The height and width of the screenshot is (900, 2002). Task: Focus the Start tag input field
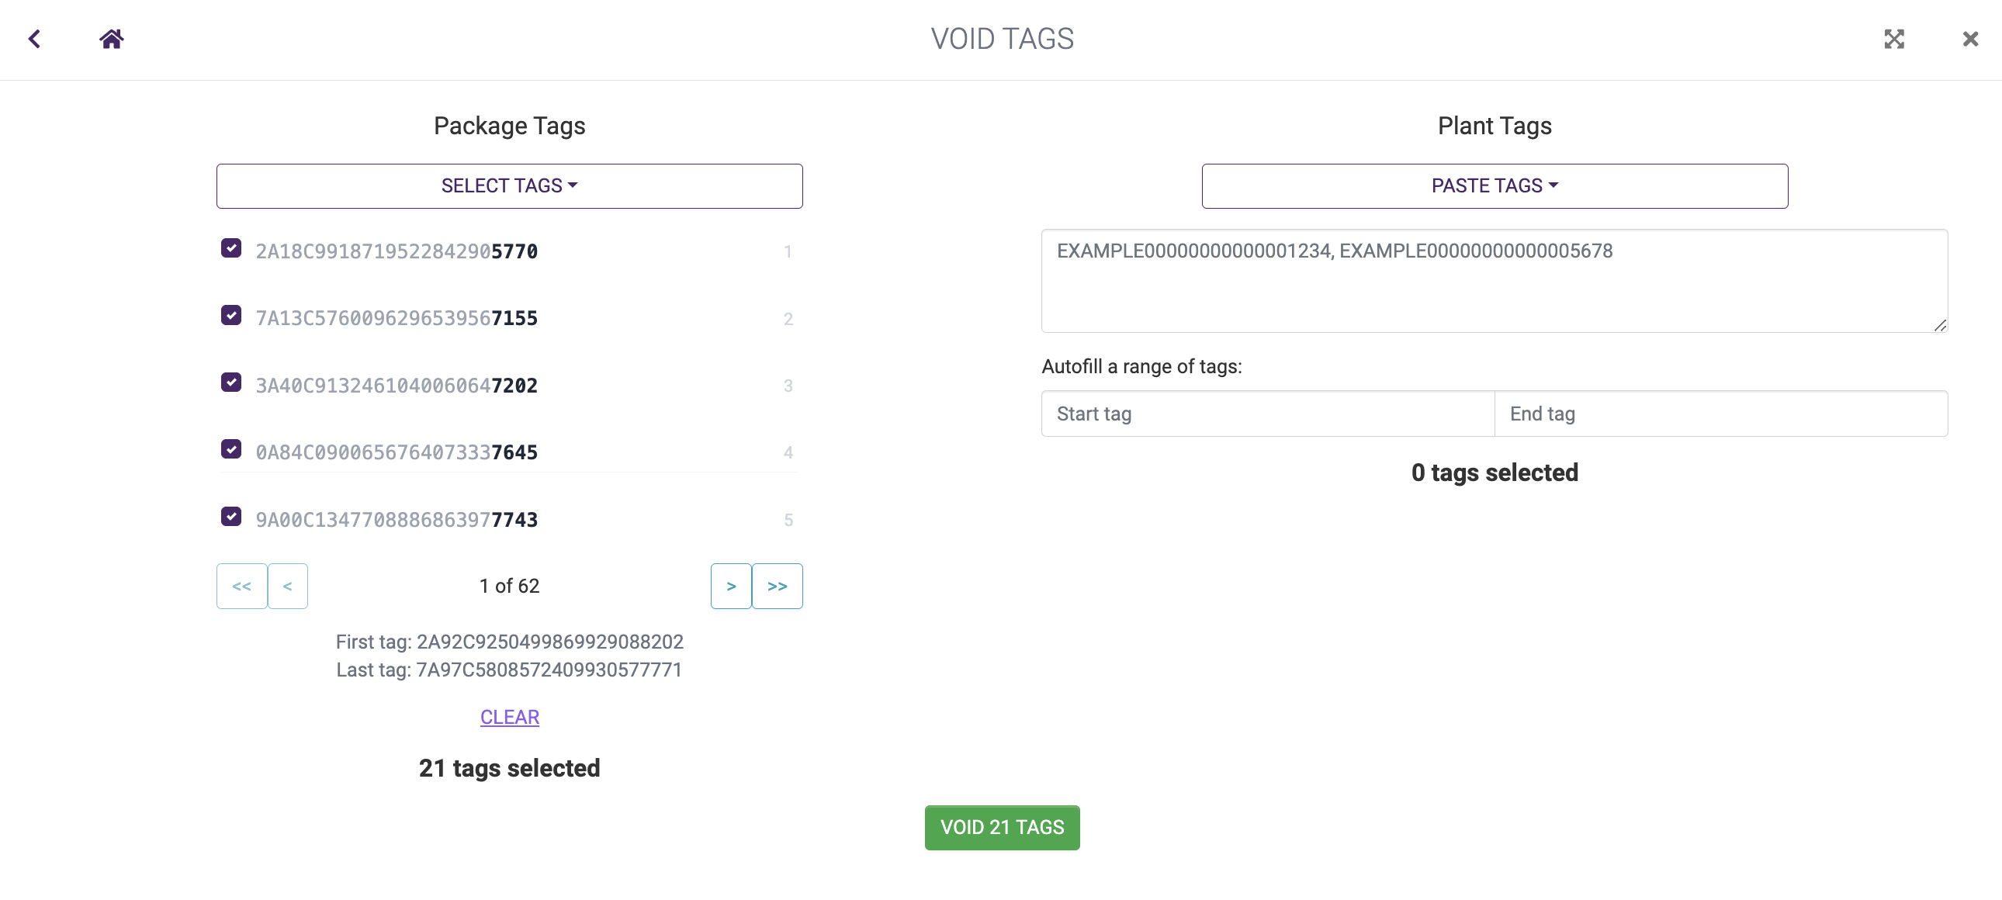pos(1267,414)
